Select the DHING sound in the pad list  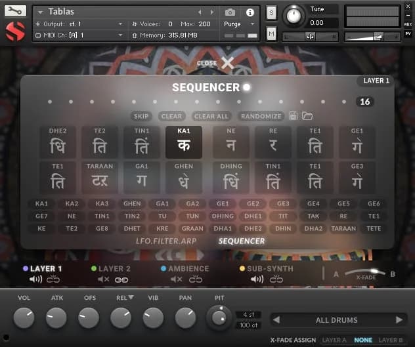[x=223, y=216]
